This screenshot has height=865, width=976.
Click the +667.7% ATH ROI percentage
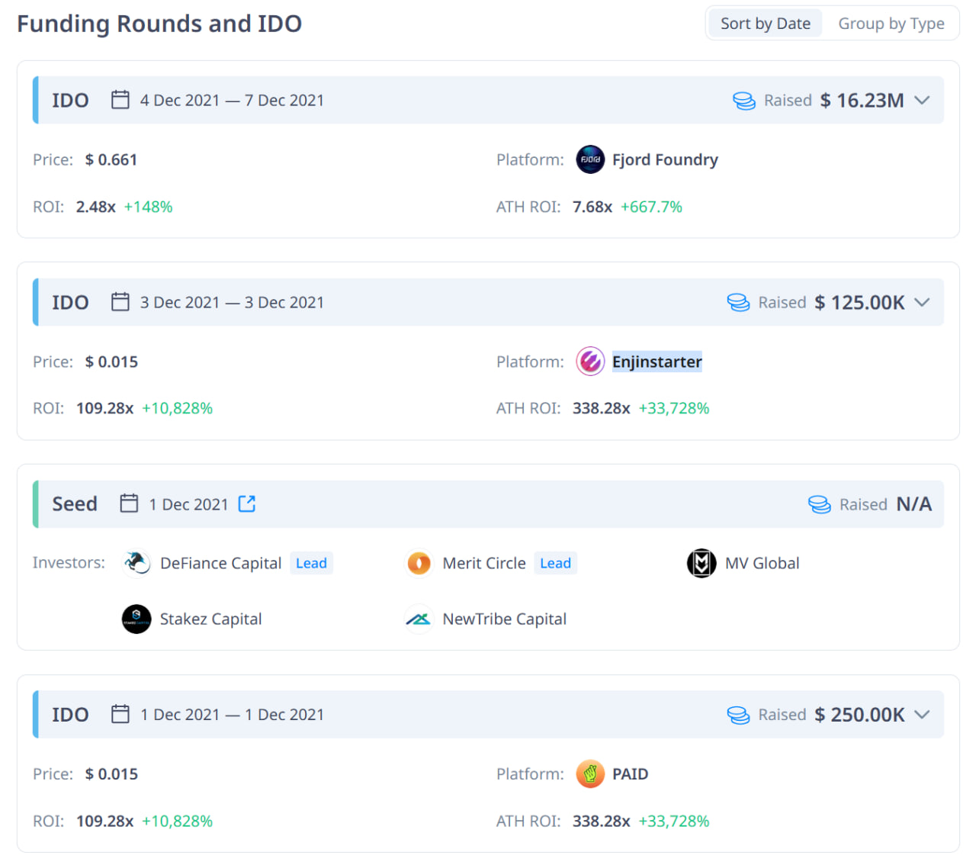(652, 207)
